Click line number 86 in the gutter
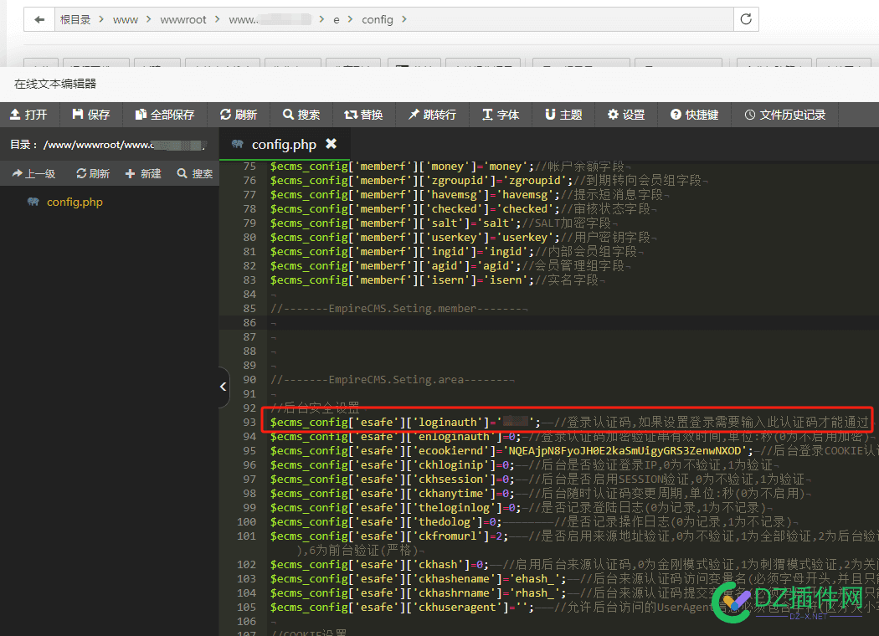 tap(249, 323)
